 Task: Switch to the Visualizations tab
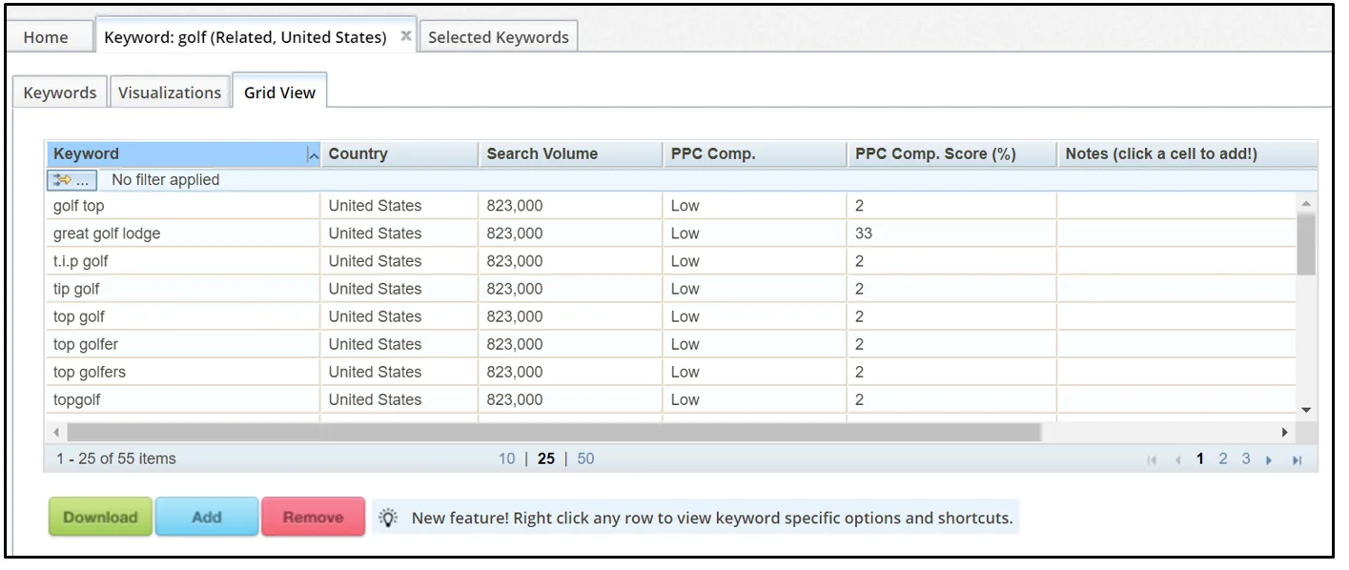click(170, 92)
